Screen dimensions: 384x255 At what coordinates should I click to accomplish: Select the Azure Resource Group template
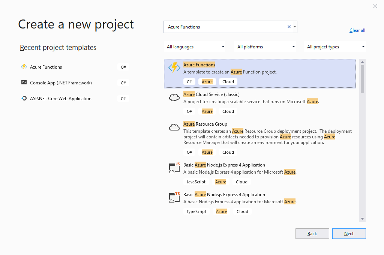click(x=205, y=124)
